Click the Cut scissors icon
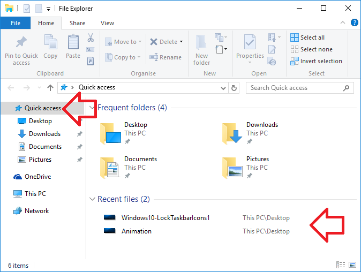This screenshot has width=361, height=272. coord(91,37)
